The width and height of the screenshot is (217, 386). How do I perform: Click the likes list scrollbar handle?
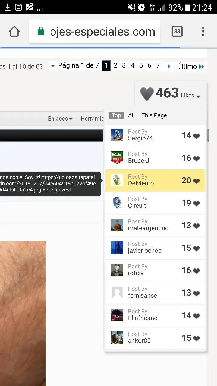pos(207,136)
